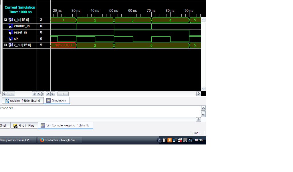Click the VHDL file icon on registro_16bits_tb.vhd tab
Viewport: 293px width, 172px height.
7,101
